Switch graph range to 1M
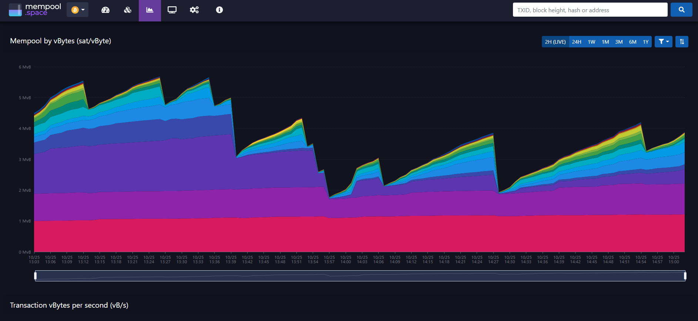 click(x=605, y=42)
